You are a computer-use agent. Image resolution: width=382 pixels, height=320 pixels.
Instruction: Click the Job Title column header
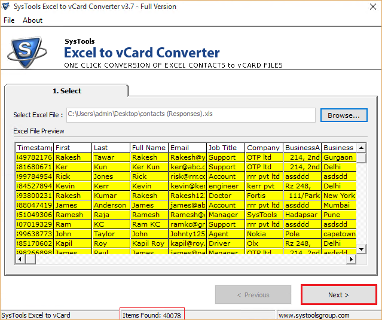pos(225,148)
